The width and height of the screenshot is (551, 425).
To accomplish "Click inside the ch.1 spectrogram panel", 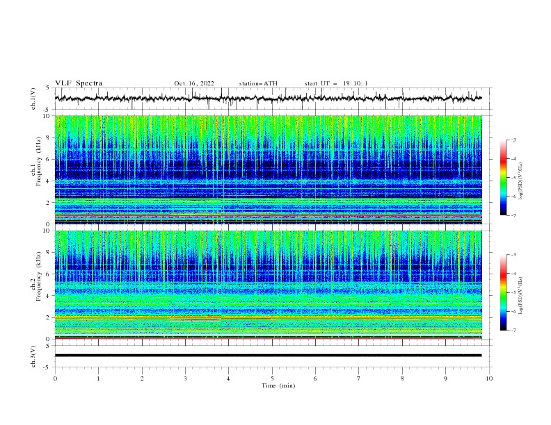I will pos(268,169).
